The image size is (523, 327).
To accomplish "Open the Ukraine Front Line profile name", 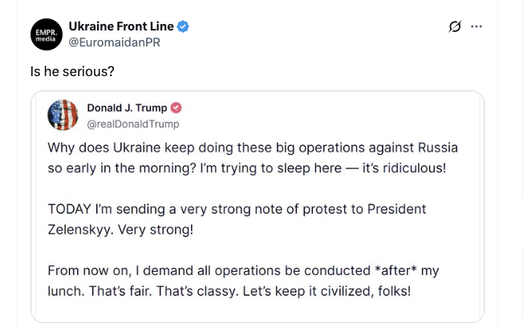I will [x=120, y=26].
